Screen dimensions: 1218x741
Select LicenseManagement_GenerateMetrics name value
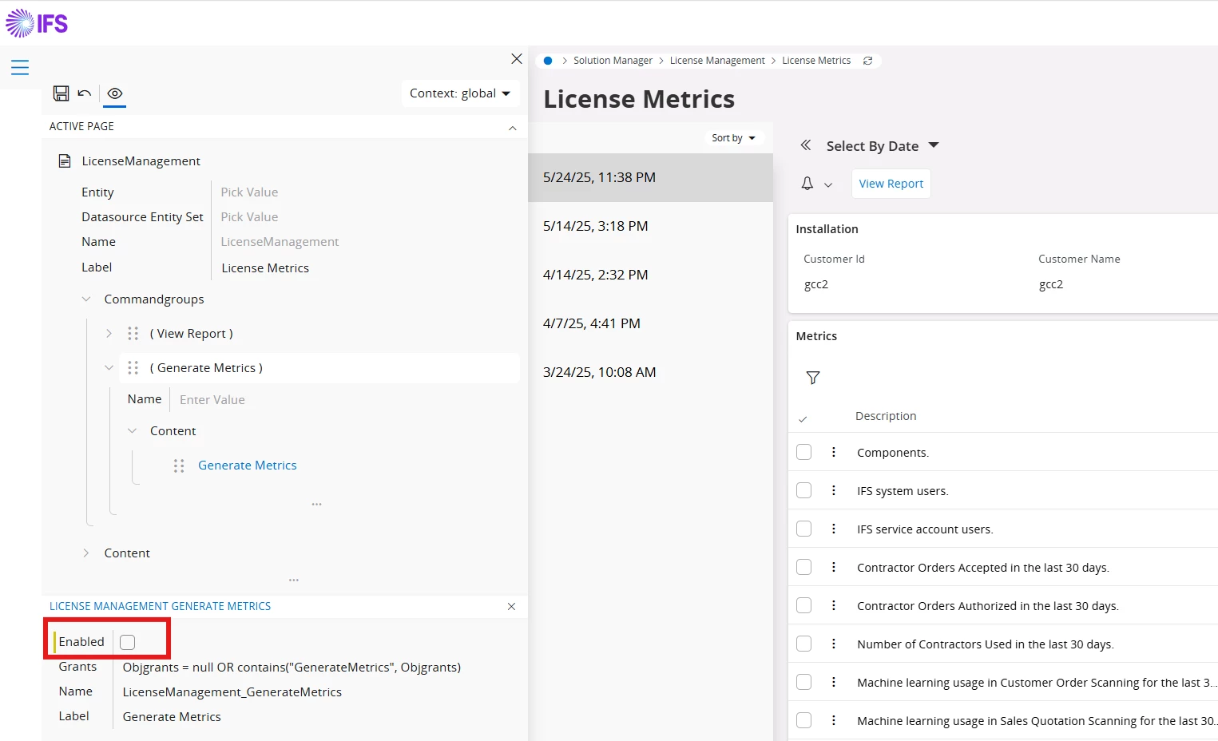click(x=232, y=692)
